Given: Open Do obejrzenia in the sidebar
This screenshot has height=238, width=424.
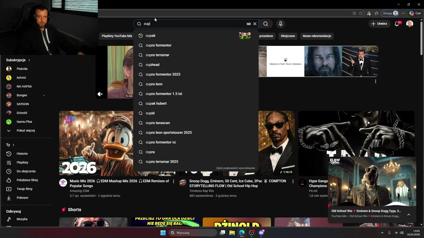Looking at the screenshot, I should point(26,171).
